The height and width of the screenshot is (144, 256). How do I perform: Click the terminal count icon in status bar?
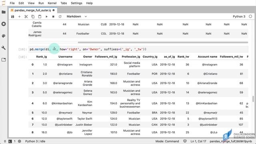tap(10, 141)
